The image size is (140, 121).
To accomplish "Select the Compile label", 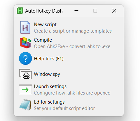I will click(43, 40).
